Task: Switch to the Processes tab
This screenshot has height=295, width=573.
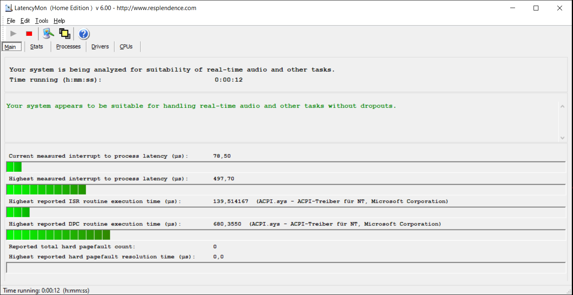Action: pyautogui.click(x=68, y=47)
